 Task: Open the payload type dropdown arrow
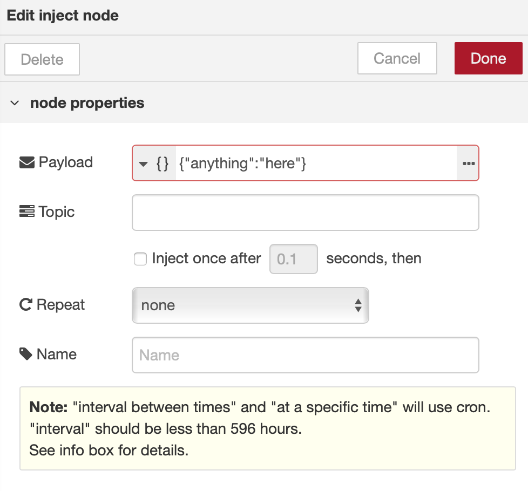point(143,163)
